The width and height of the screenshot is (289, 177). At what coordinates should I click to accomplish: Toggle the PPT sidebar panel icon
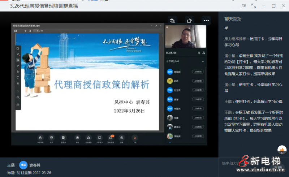16,31
